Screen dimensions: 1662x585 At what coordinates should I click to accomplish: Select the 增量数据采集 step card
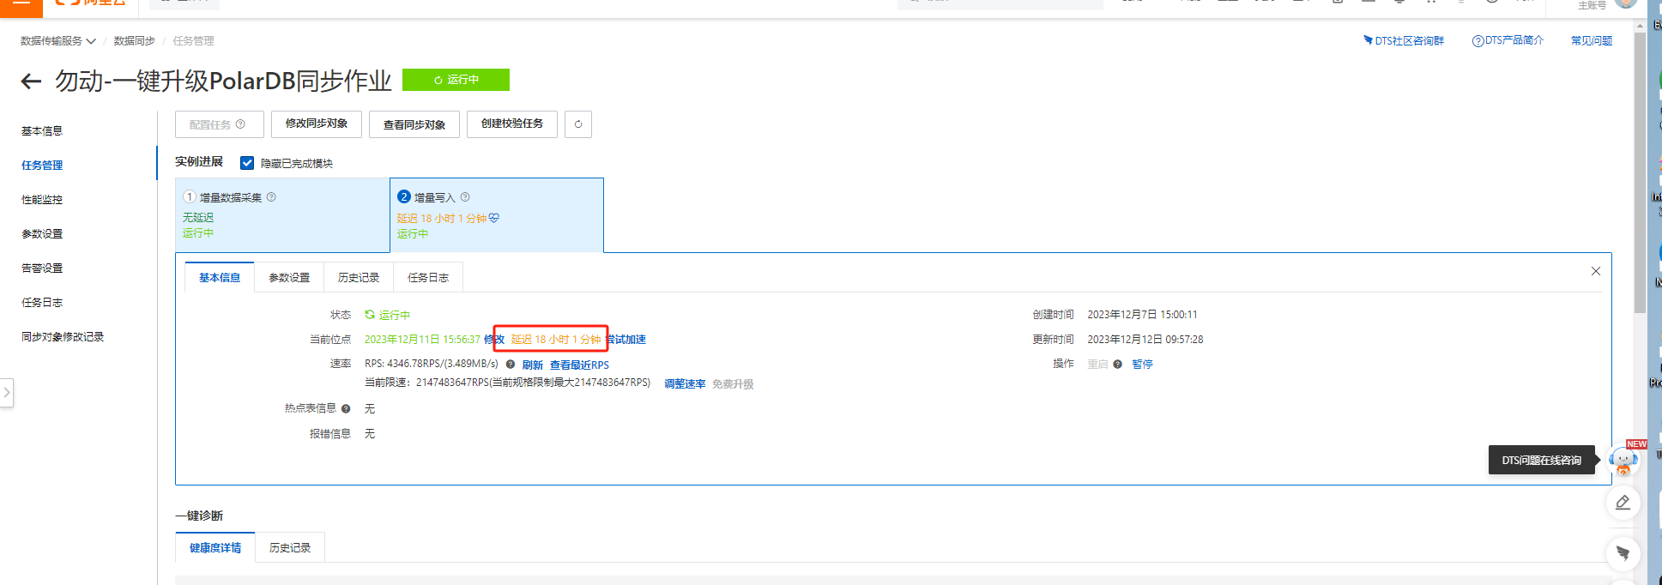pos(282,215)
